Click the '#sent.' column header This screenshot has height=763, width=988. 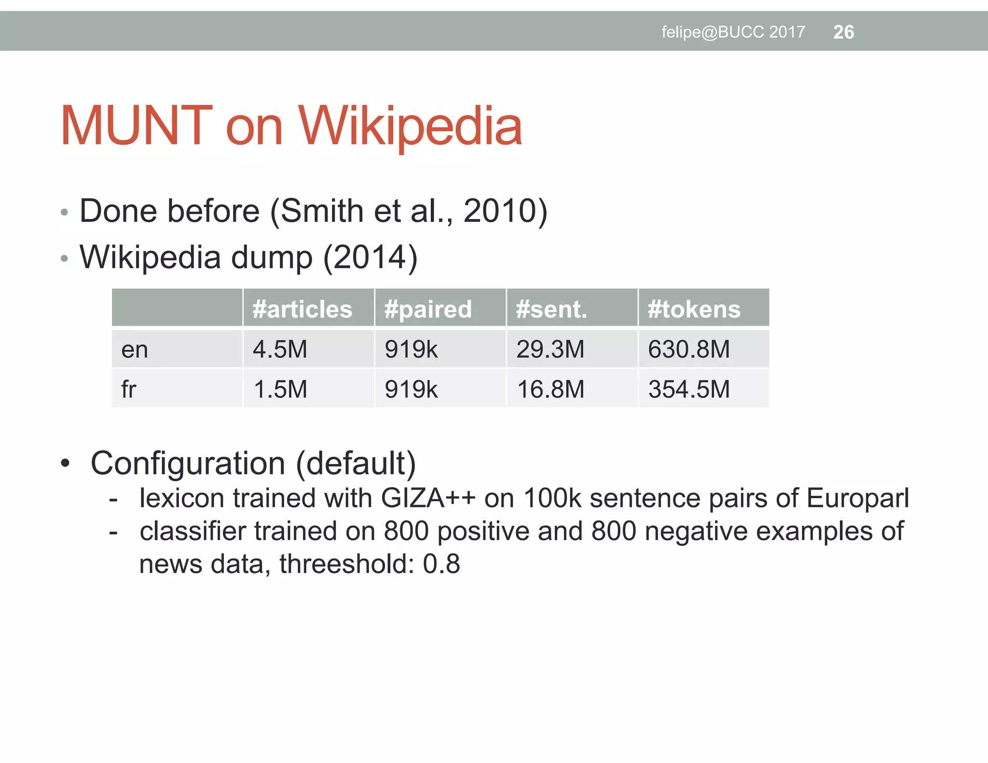(572, 308)
